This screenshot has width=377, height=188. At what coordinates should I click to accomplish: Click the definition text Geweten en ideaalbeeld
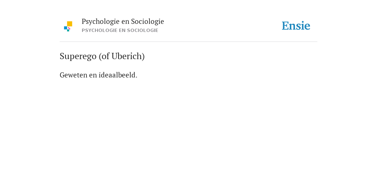click(98, 75)
